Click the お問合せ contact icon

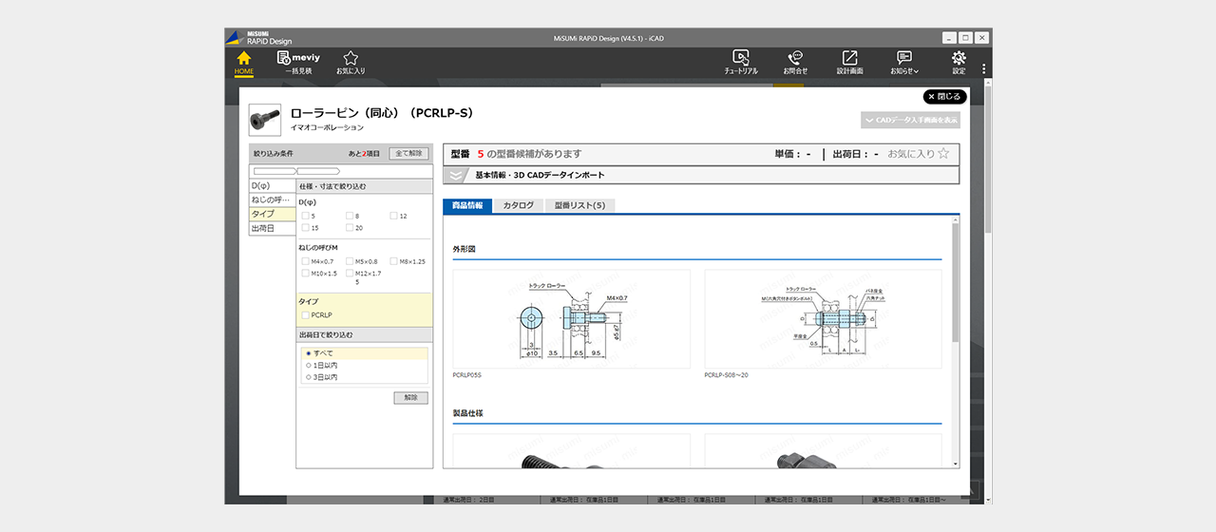(795, 62)
